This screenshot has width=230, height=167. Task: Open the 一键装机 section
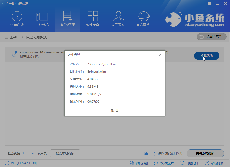(x=42, y=19)
